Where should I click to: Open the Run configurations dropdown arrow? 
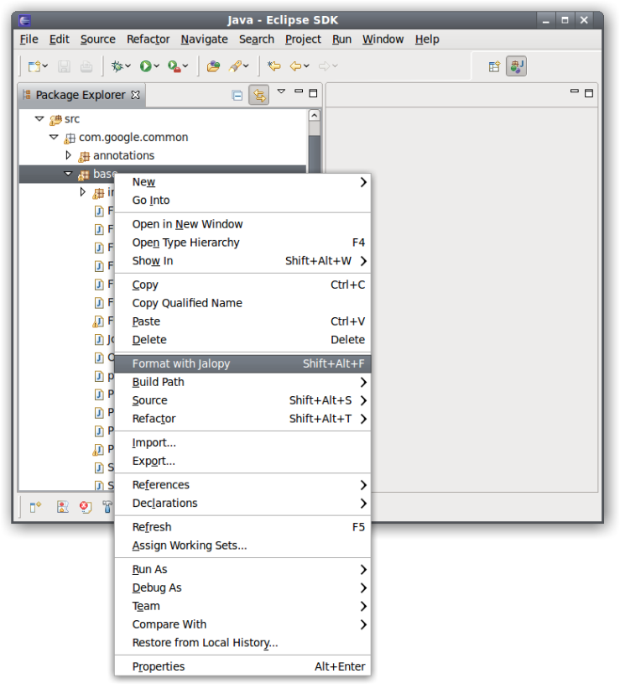point(157,66)
